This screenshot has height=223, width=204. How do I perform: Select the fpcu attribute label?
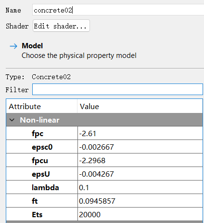(x=40, y=161)
